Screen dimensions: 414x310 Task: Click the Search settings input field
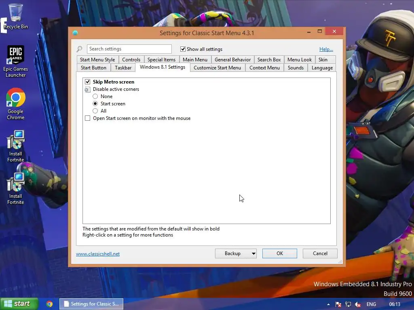129,49
